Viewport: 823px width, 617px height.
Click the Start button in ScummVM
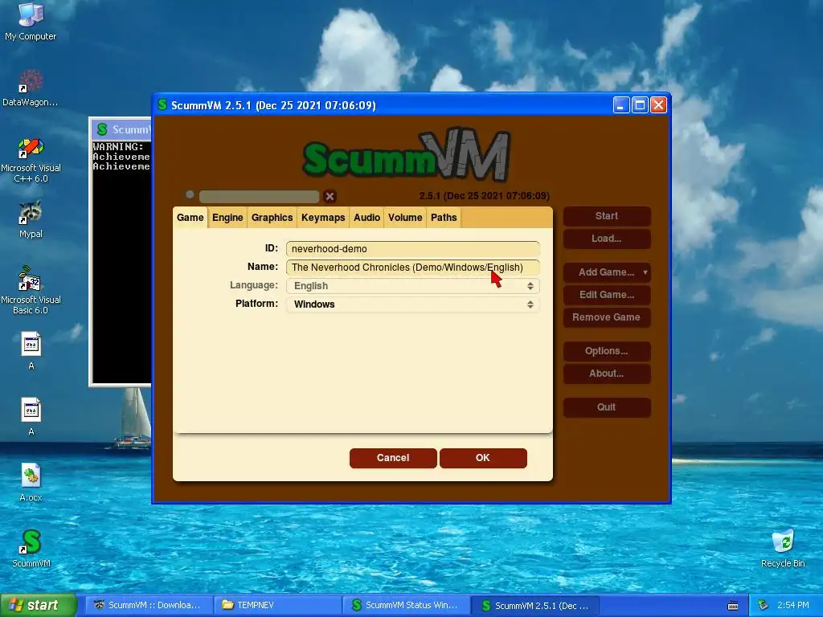(x=607, y=215)
